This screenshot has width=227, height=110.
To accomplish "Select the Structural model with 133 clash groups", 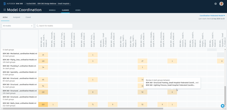I will click(20, 92).
